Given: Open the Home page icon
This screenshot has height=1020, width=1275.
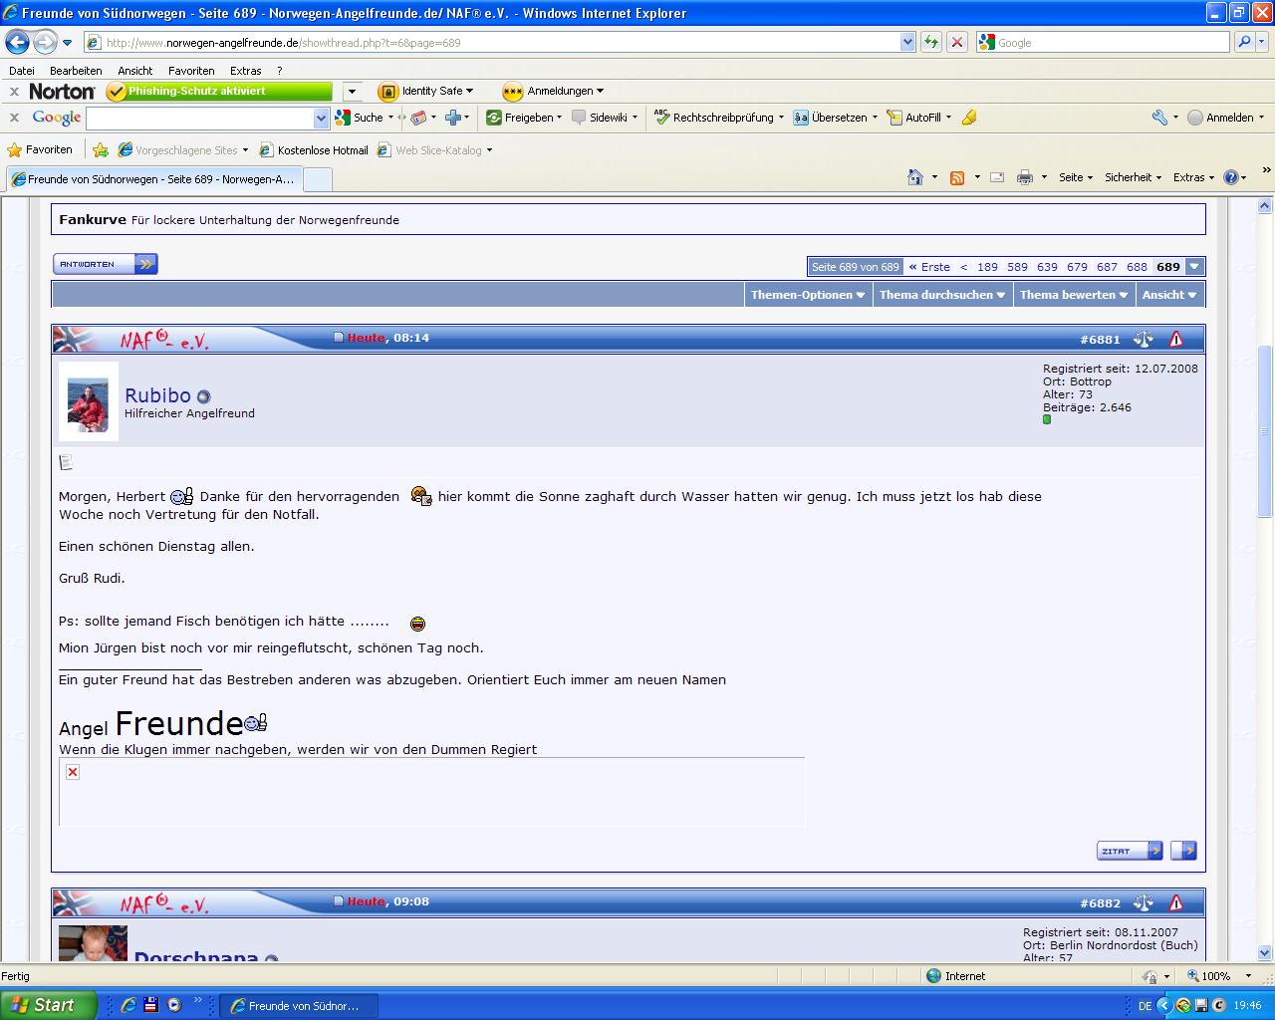Looking at the screenshot, I should pos(915,177).
